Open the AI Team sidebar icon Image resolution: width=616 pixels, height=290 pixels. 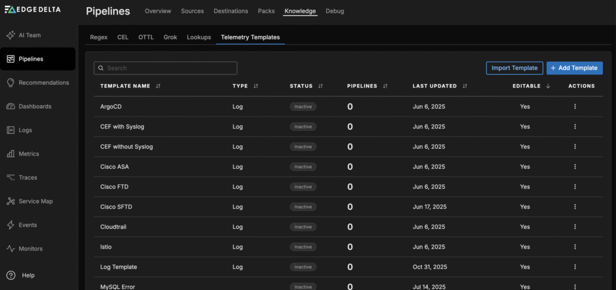pos(11,35)
